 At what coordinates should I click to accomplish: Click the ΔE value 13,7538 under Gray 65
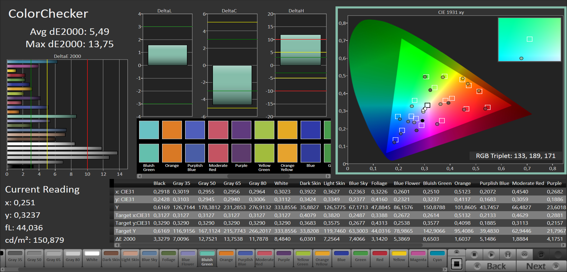click(x=233, y=239)
